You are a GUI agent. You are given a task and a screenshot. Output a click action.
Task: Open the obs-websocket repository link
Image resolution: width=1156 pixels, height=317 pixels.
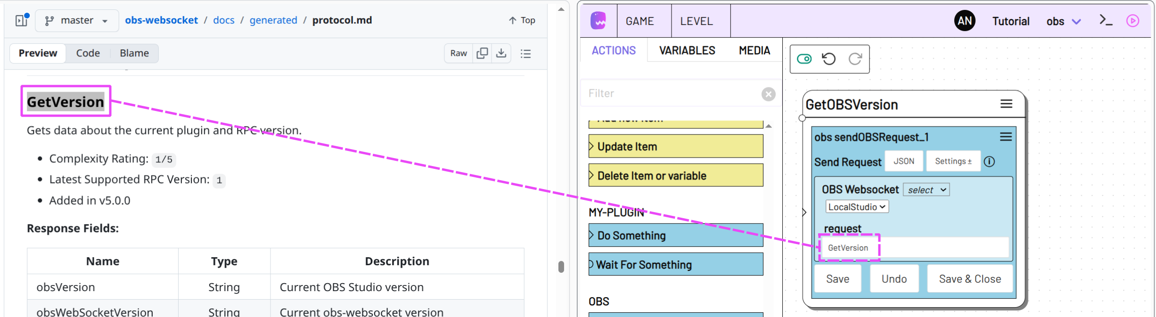click(x=161, y=20)
